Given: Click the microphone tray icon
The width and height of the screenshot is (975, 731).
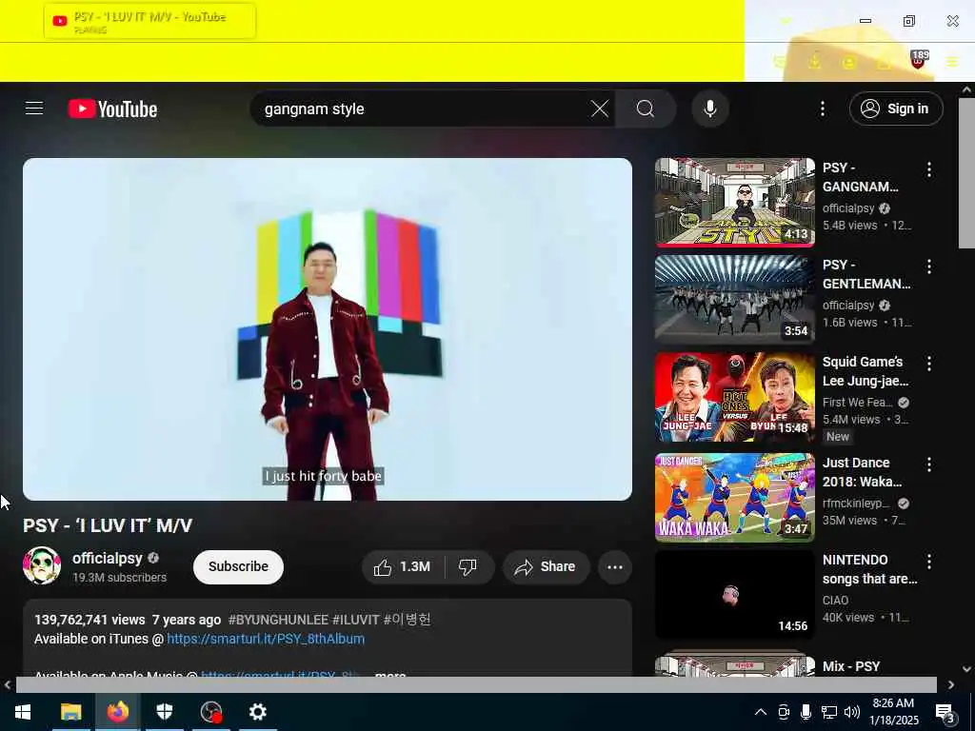Looking at the screenshot, I should coord(806,712).
